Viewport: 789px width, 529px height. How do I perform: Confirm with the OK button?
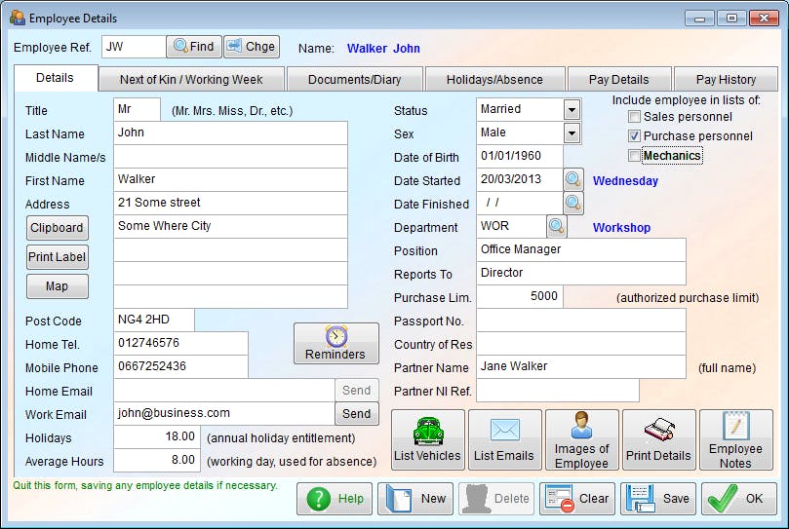tap(739, 499)
